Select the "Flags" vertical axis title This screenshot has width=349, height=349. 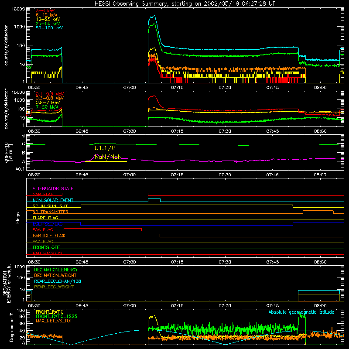click(x=17, y=218)
